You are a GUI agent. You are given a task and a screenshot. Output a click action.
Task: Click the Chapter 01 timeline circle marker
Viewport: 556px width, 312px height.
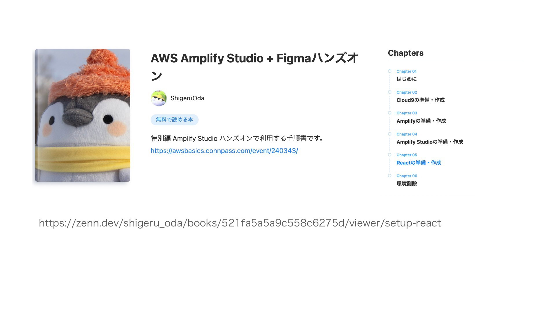[389, 71]
